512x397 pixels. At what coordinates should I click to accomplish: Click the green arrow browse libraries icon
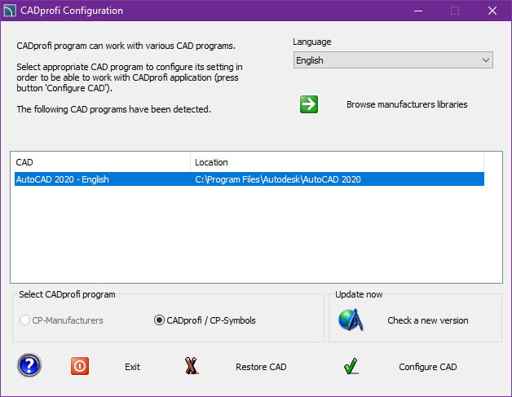(308, 104)
